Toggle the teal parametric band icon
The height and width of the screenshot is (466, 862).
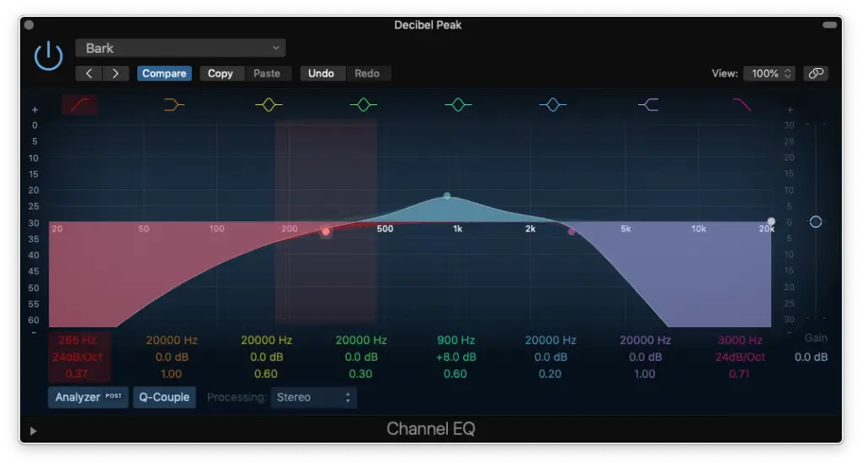click(458, 104)
